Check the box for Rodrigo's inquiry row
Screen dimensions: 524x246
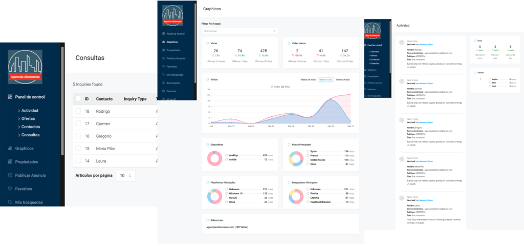(x=78, y=111)
